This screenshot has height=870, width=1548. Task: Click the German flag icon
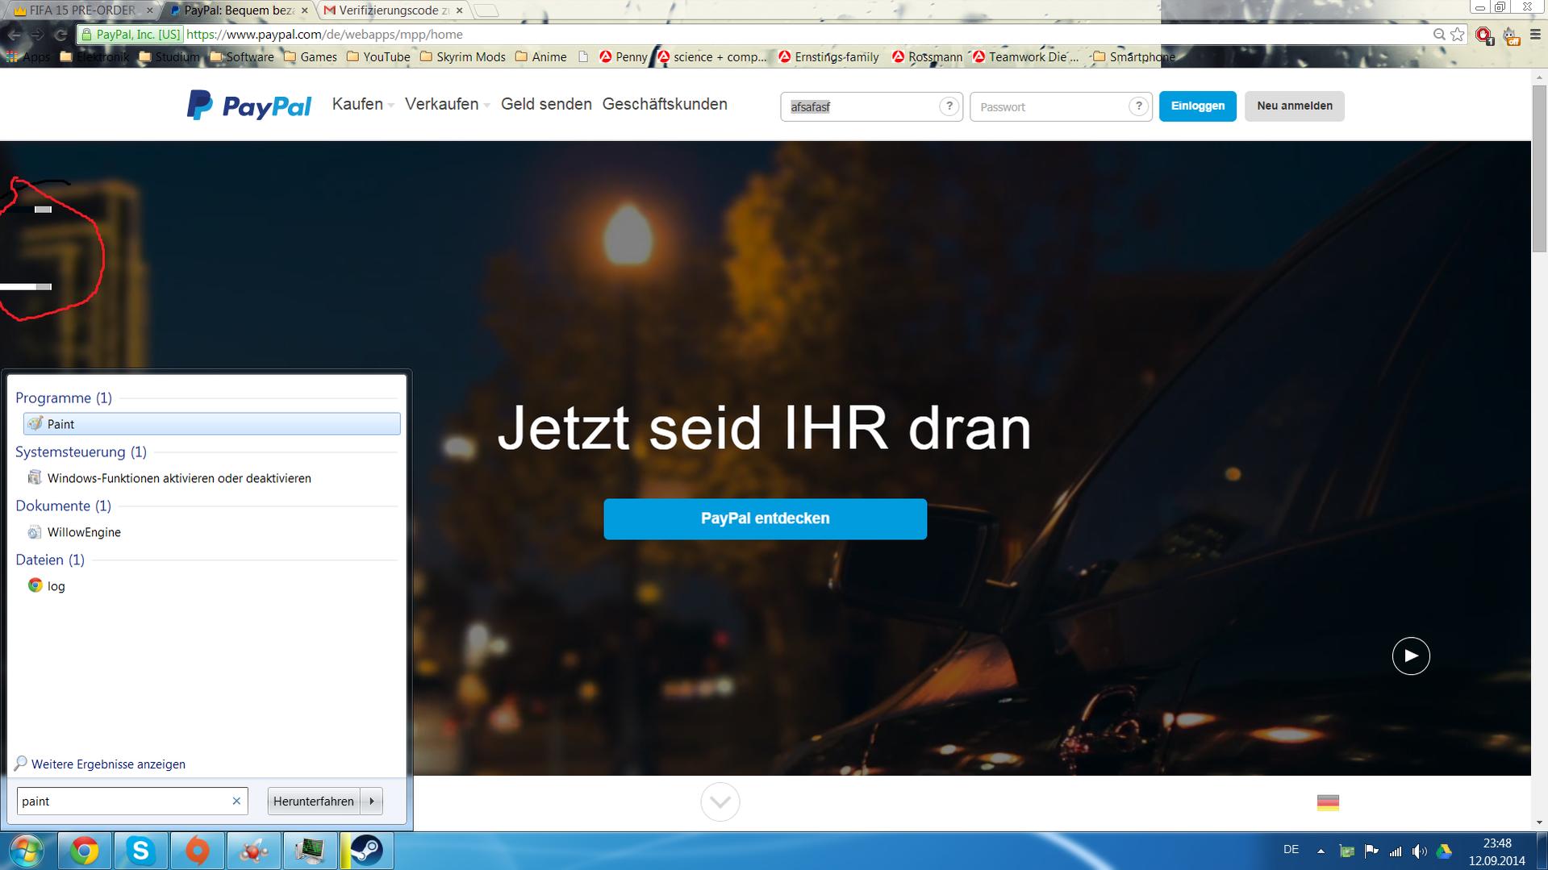1328,802
